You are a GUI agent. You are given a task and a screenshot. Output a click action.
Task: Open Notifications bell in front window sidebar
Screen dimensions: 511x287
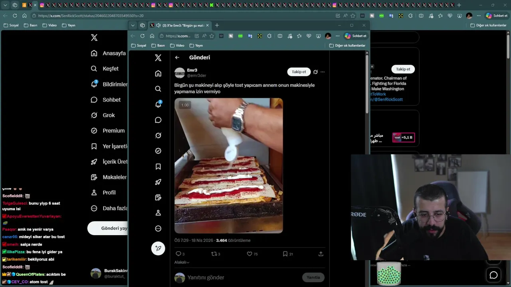158,104
